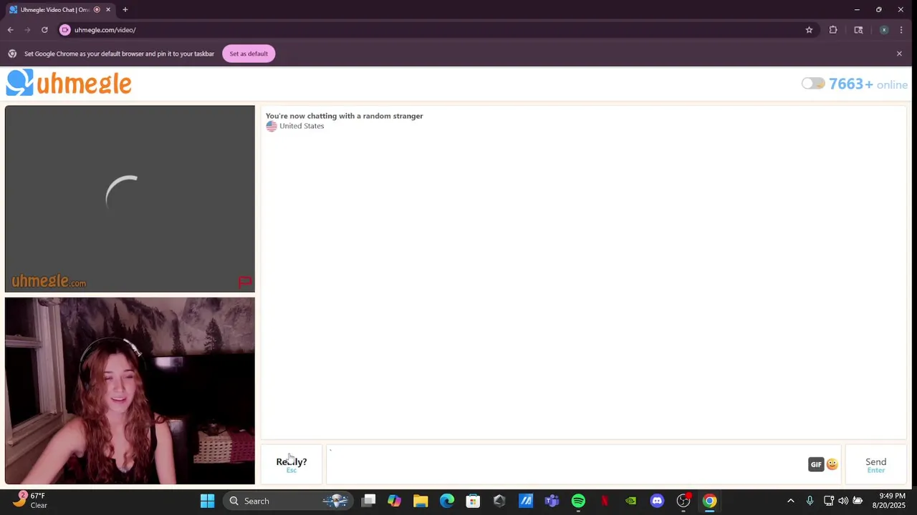
Task: Open Microsoft Teams from the taskbar
Action: (552, 501)
